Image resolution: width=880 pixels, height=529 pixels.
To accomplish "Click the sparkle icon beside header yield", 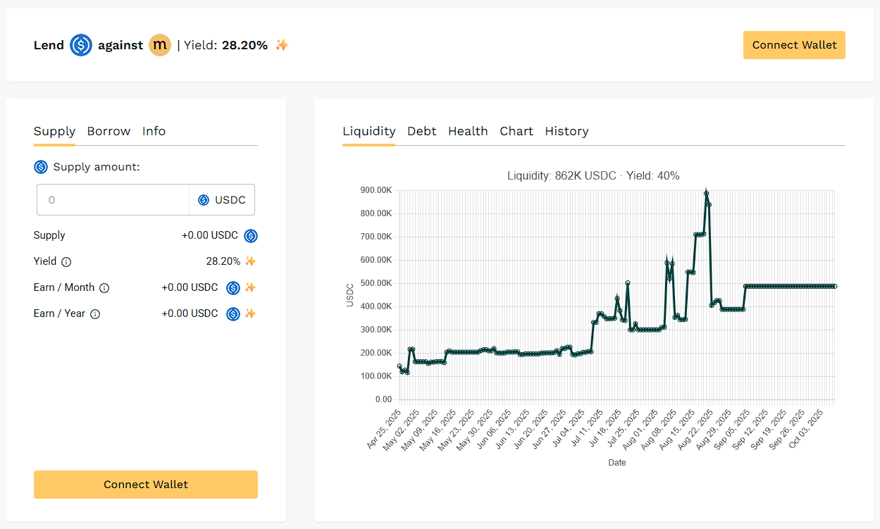I will [x=282, y=45].
